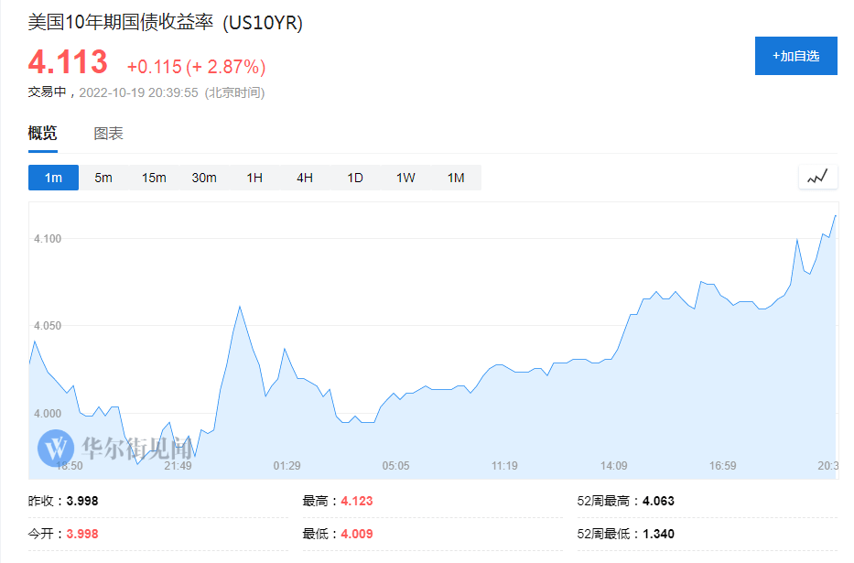Select the 1m interval
The image size is (854, 563).
[53, 178]
